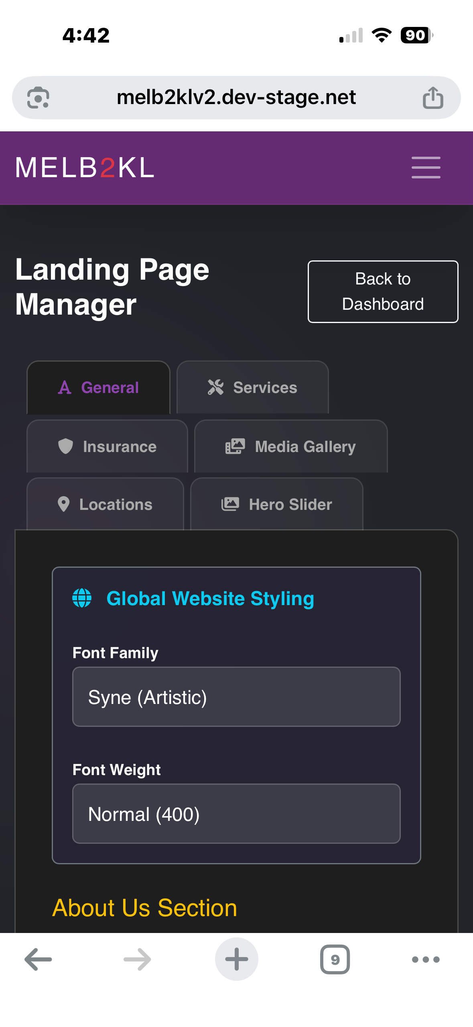Expand the Font Family dropdown
Viewport: 473px width, 1027px height.
[236, 697]
